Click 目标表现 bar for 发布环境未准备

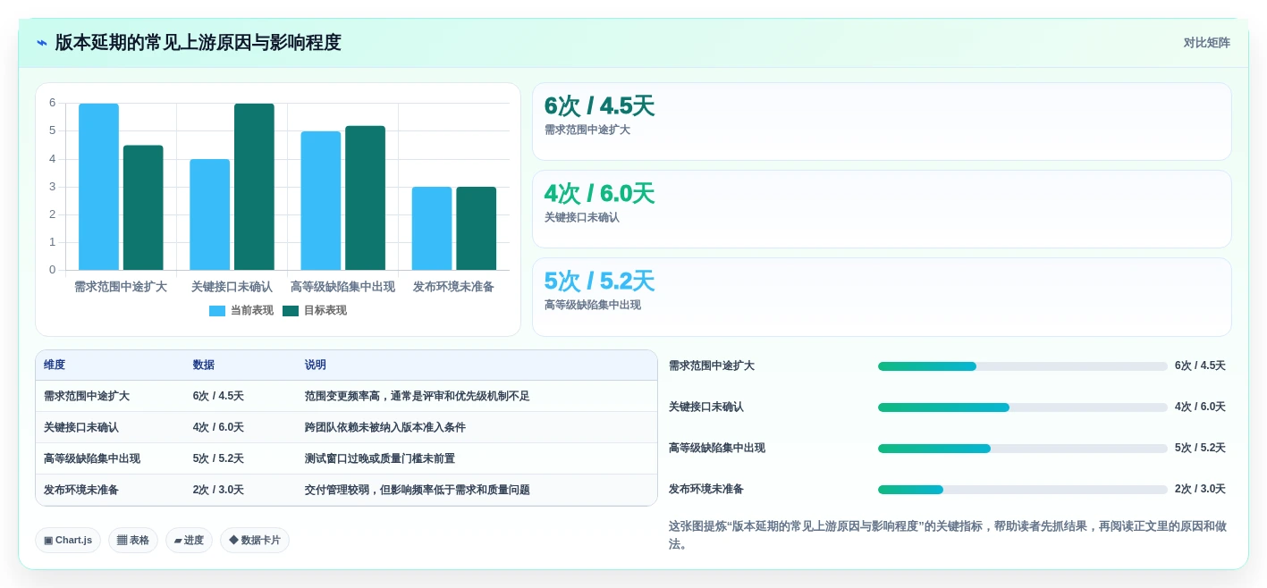tap(477, 229)
